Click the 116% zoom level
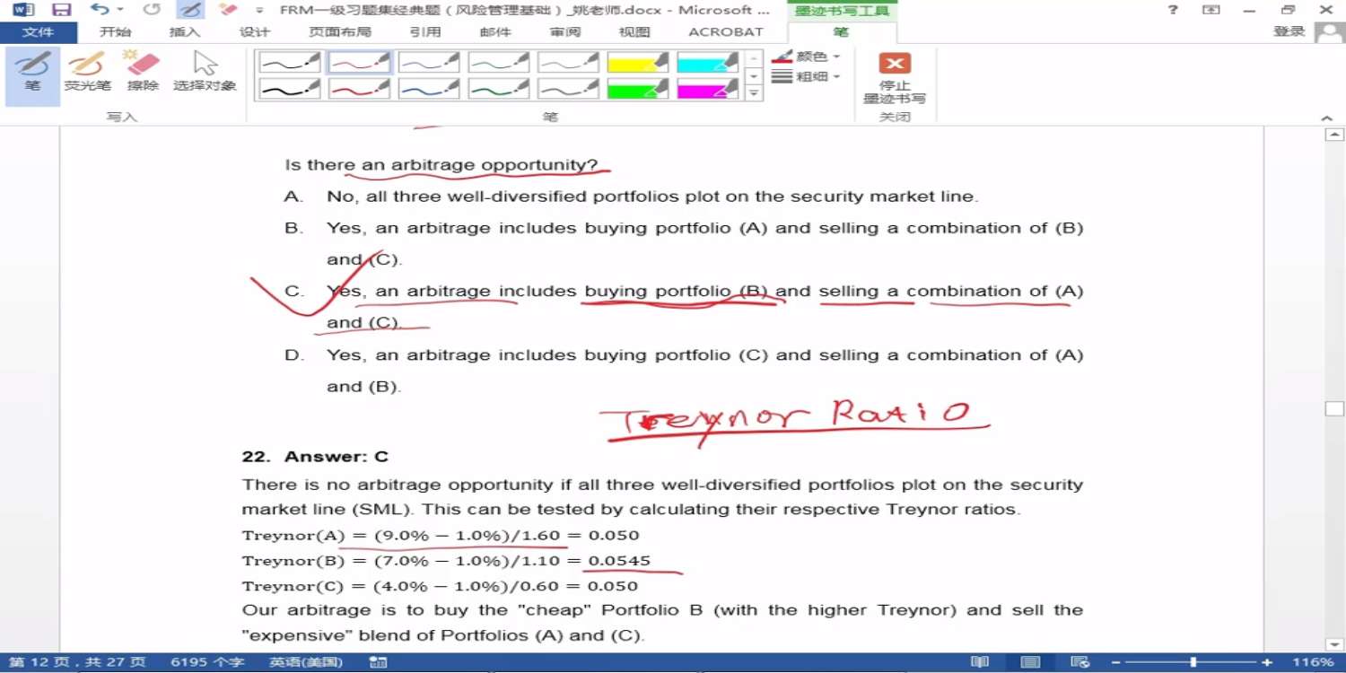Image resolution: width=1346 pixels, height=673 pixels. coord(1313,662)
